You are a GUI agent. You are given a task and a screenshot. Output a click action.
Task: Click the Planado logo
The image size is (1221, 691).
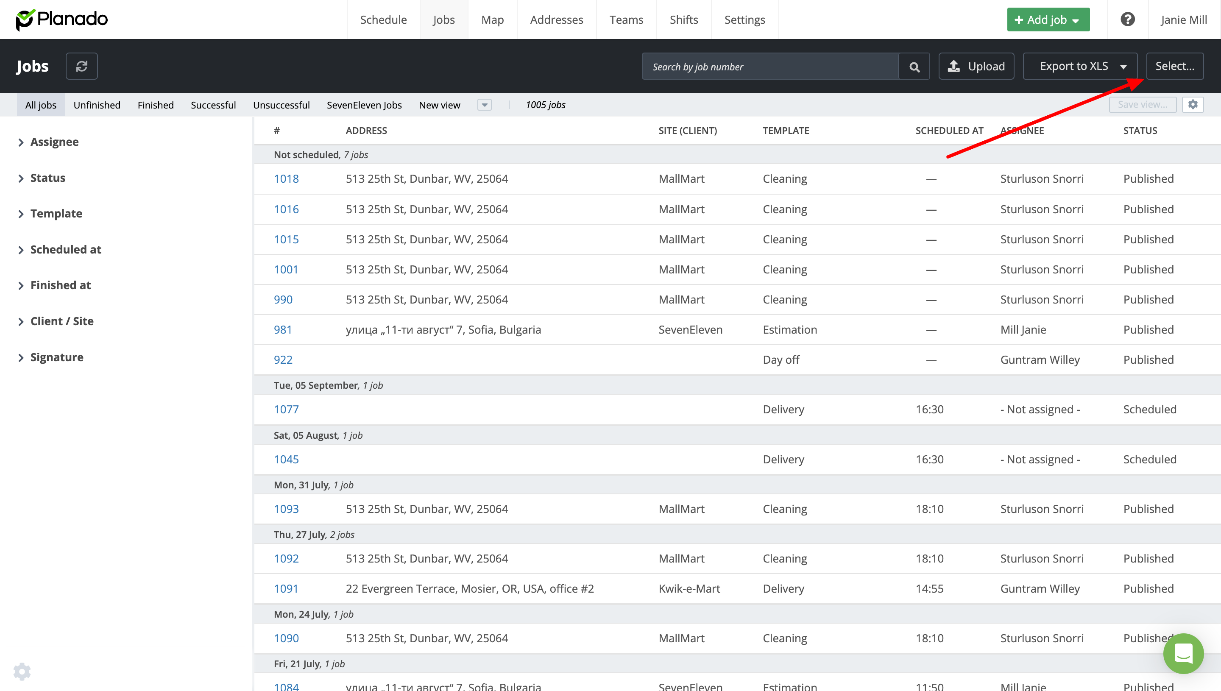tap(62, 20)
